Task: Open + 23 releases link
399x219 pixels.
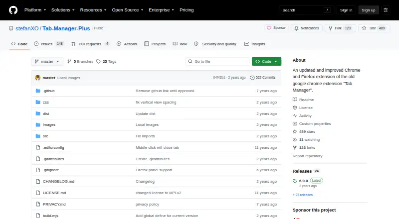Action: click(303, 195)
